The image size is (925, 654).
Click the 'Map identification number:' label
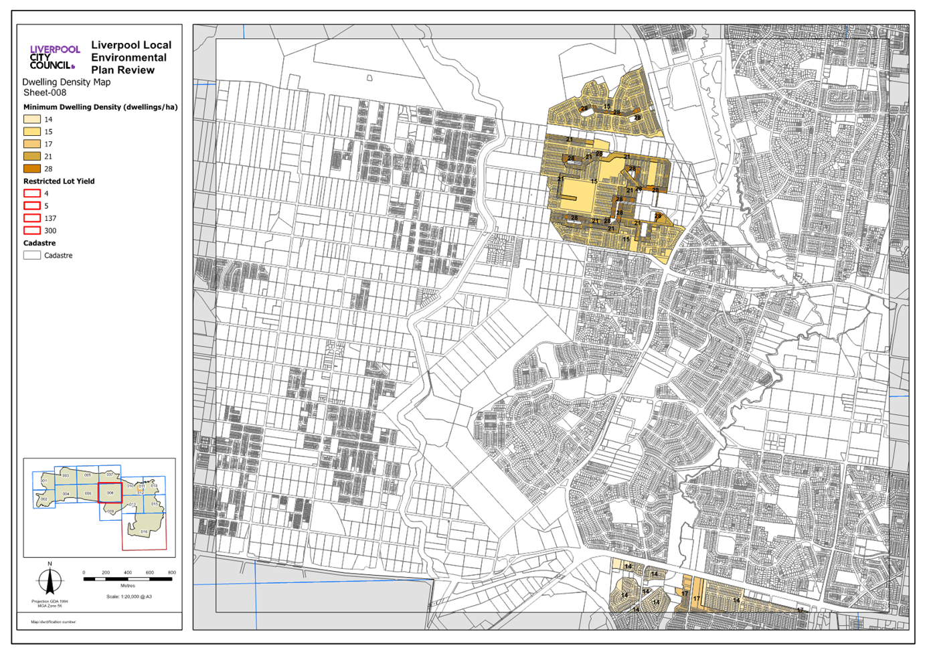54,622
